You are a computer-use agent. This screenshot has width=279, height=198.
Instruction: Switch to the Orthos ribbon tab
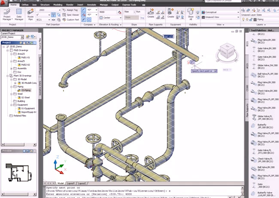pyautogui.click(x=25, y=5)
